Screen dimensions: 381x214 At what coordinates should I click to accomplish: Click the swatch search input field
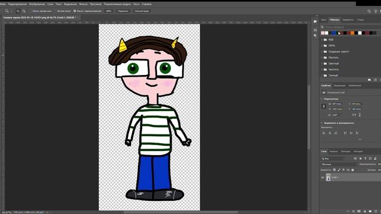tap(352, 27)
